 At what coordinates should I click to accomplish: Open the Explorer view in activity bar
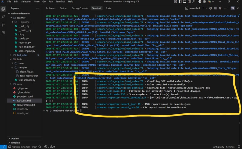[3, 9]
